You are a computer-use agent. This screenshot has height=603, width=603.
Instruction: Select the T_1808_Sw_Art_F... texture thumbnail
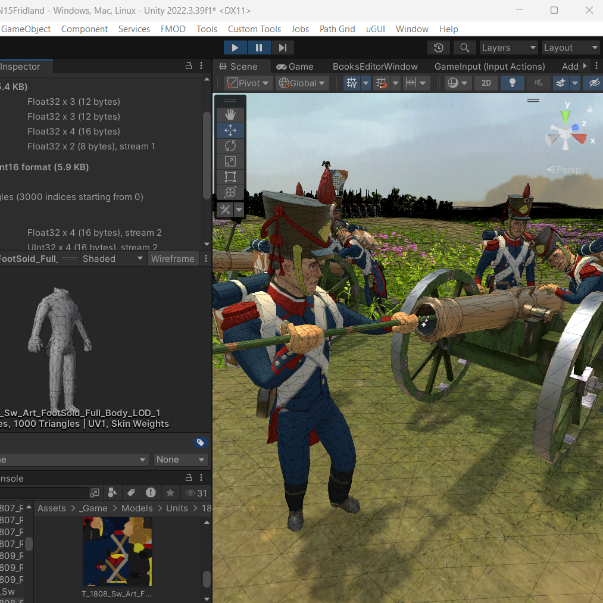117,551
